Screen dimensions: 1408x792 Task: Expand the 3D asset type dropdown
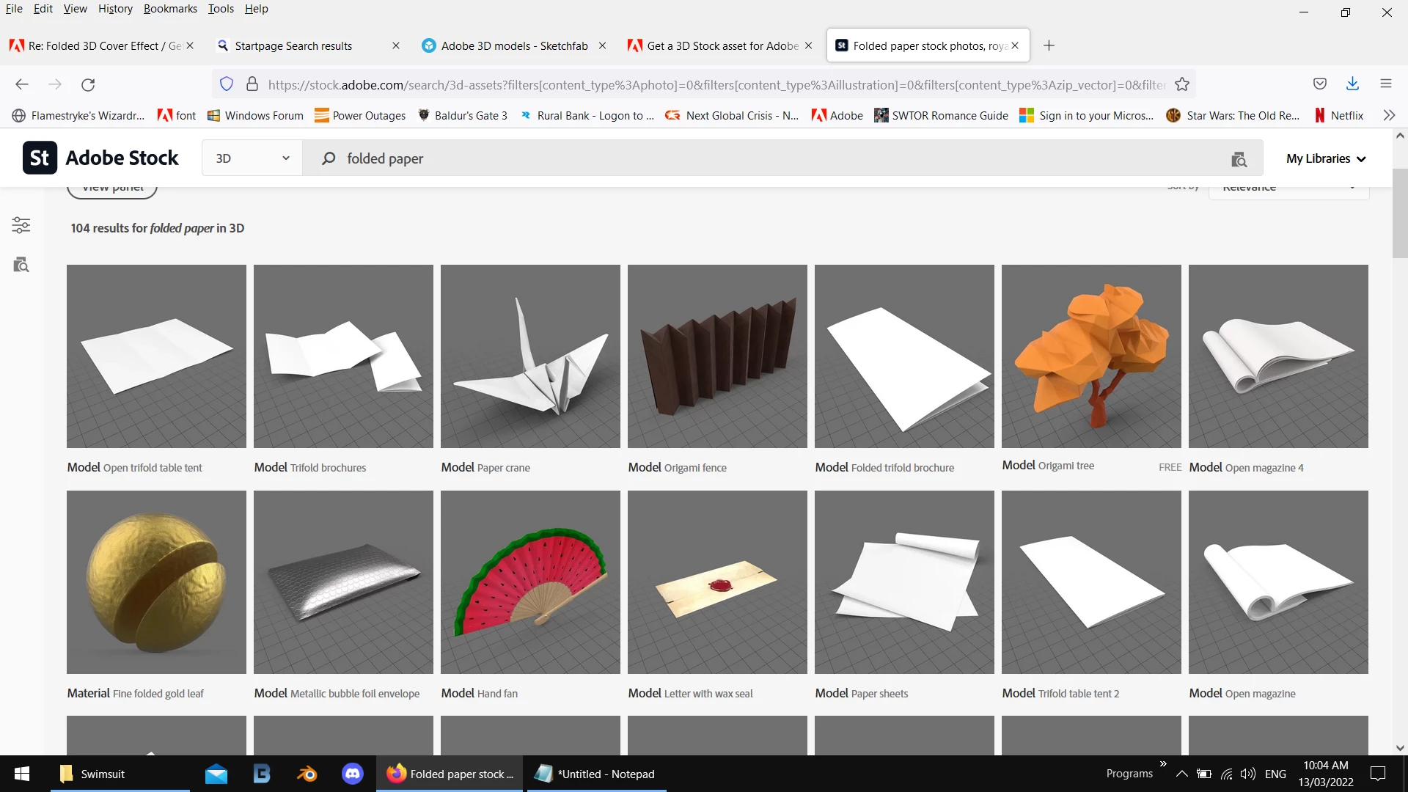[x=252, y=158]
